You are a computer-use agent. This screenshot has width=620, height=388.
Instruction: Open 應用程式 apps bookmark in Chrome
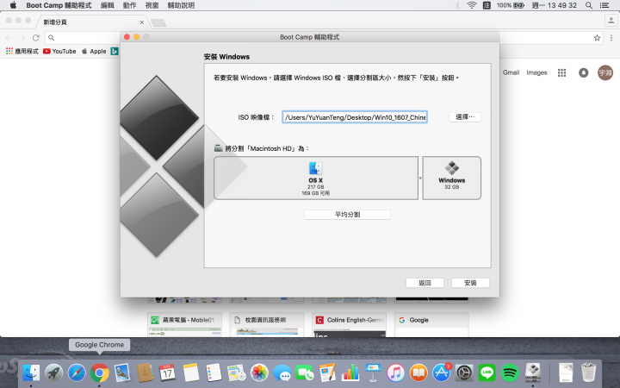point(22,51)
